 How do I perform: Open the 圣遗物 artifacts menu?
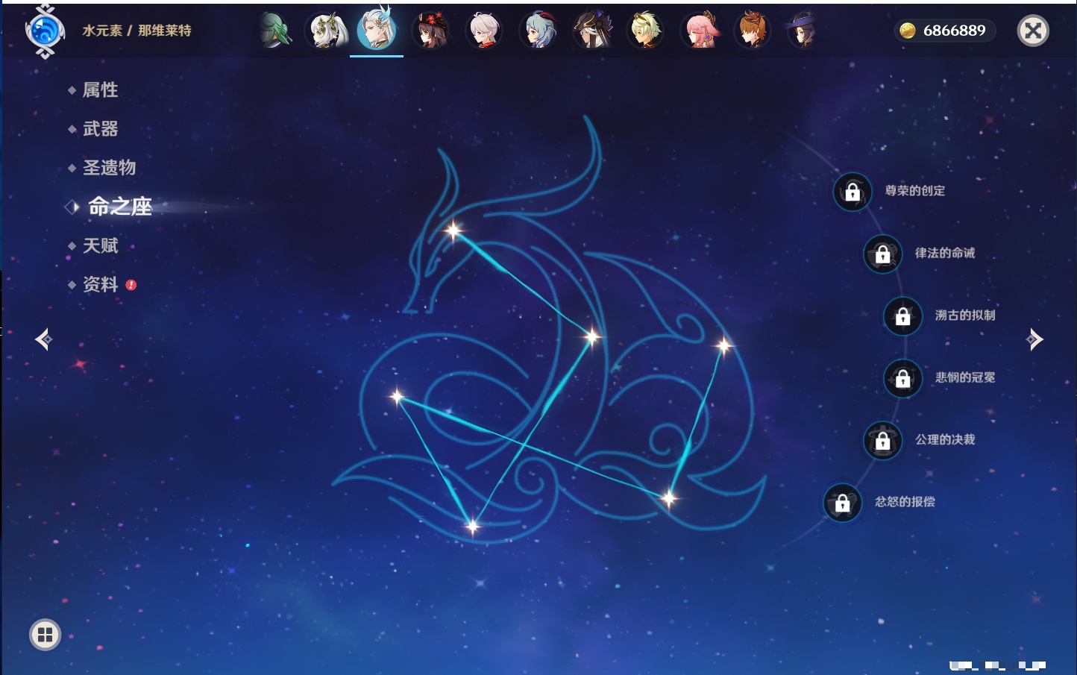tap(110, 168)
